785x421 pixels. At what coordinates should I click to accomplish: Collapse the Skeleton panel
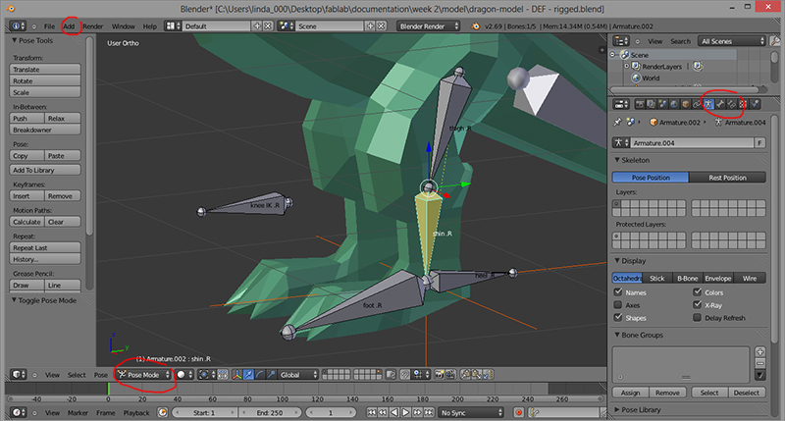617,160
